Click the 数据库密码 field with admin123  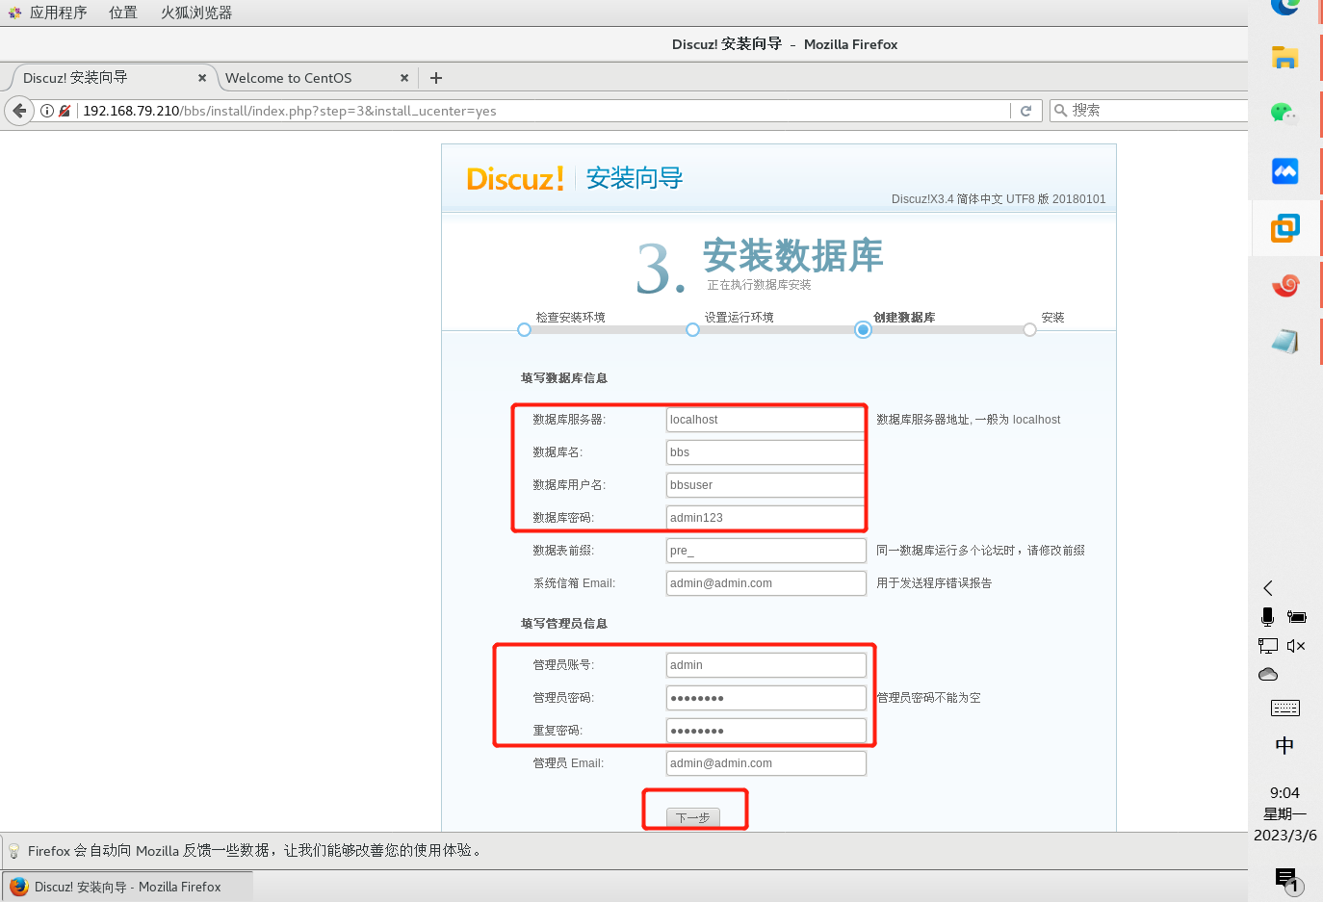tap(766, 518)
